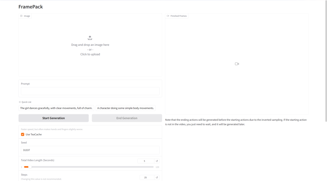Click the Finished Frames label icon
Image resolution: width=327 pixels, height=181 pixels.
(x=168, y=16)
